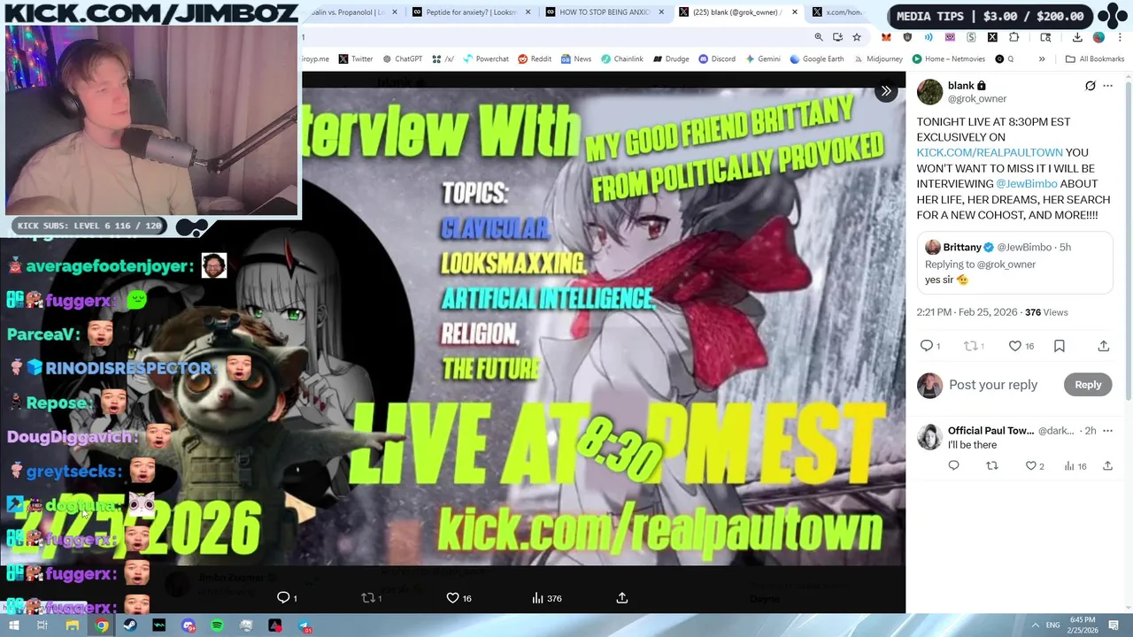The width and height of the screenshot is (1133, 637).
Task: Click the zoom magnifier icon in address bar
Action: [819, 37]
